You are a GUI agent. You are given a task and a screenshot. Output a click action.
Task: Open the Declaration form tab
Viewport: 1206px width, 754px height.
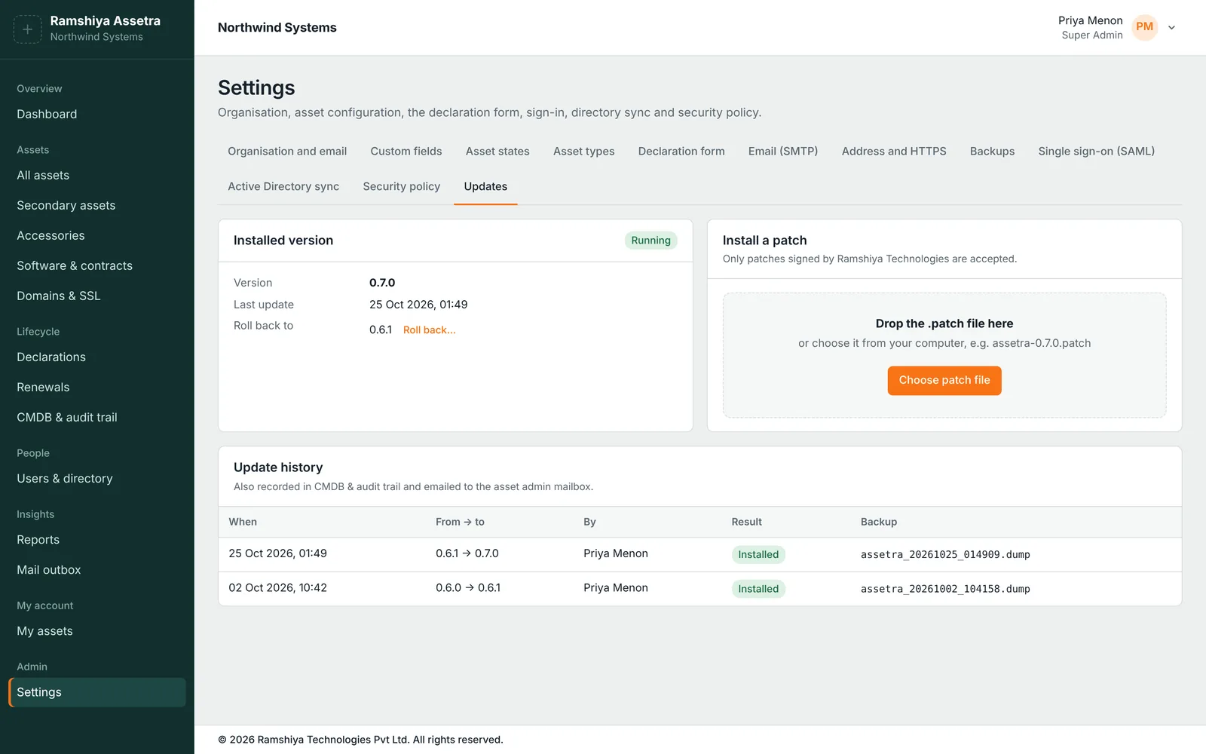tap(681, 152)
